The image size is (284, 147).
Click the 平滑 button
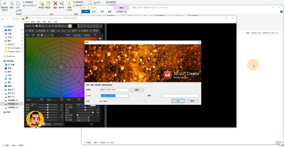pos(68,35)
